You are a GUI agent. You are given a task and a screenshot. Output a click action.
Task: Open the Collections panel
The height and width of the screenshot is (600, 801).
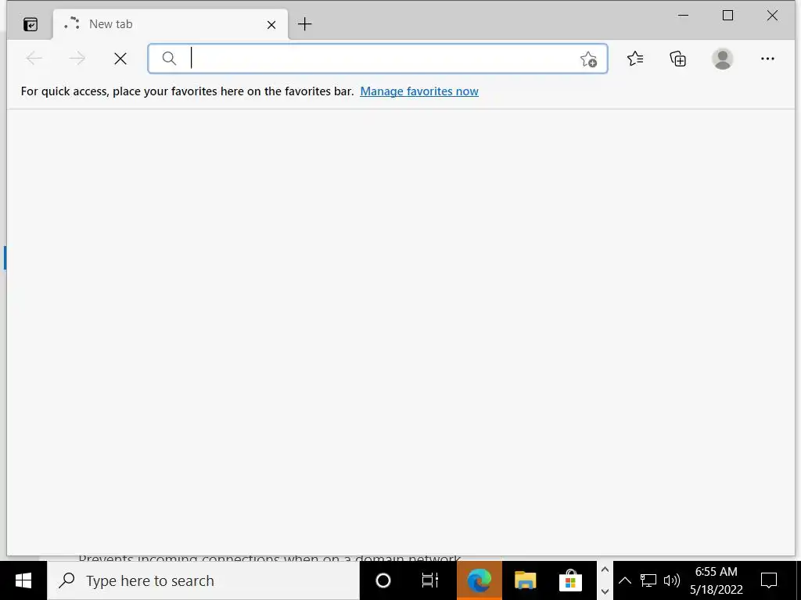click(x=678, y=59)
